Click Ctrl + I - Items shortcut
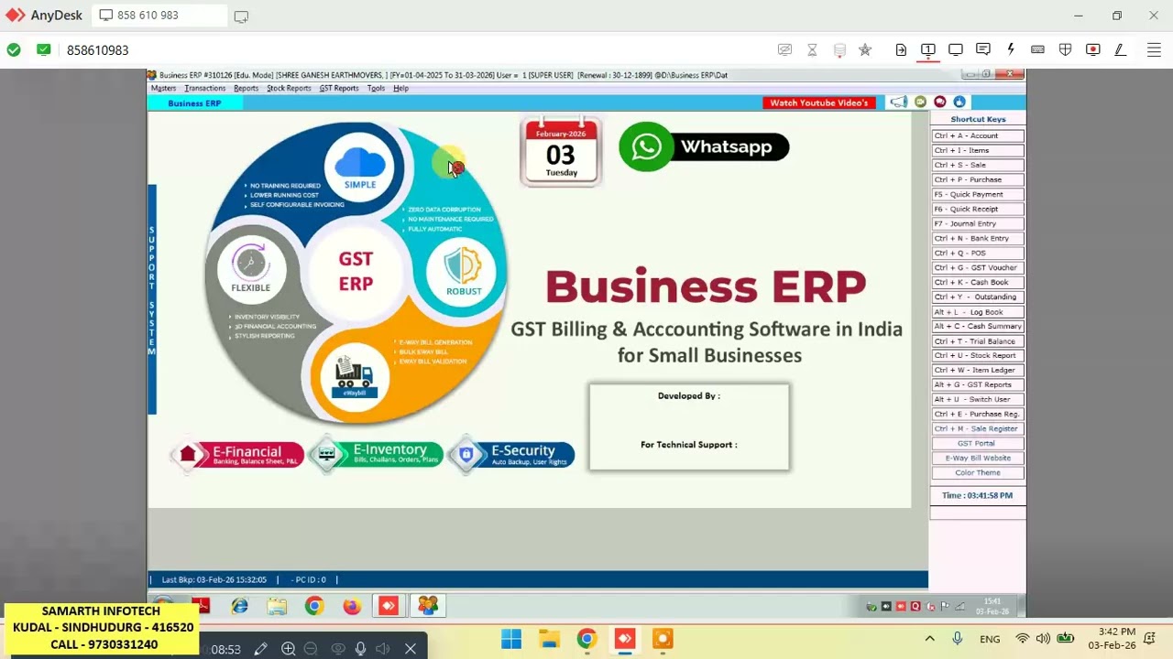The image size is (1173, 659). coord(978,150)
